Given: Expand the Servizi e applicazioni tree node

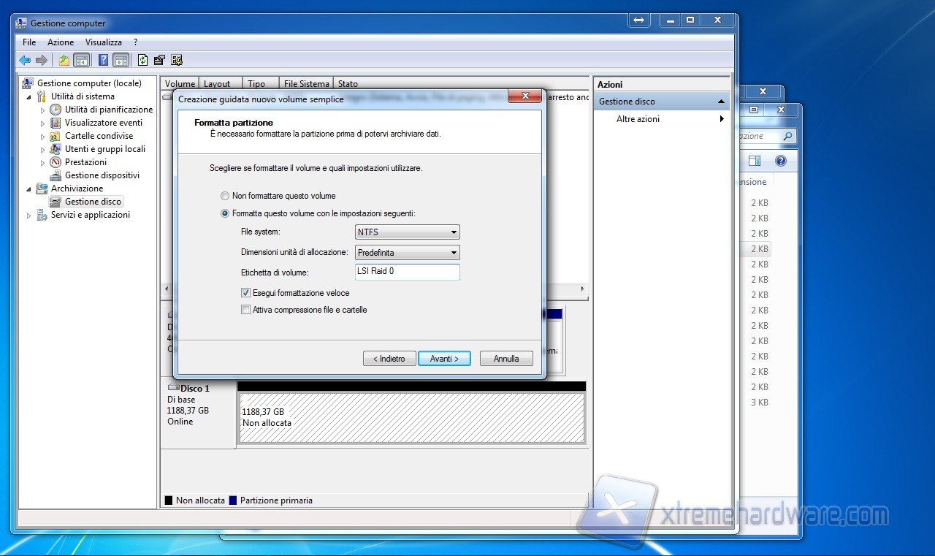Looking at the screenshot, I should tap(29, 216).
